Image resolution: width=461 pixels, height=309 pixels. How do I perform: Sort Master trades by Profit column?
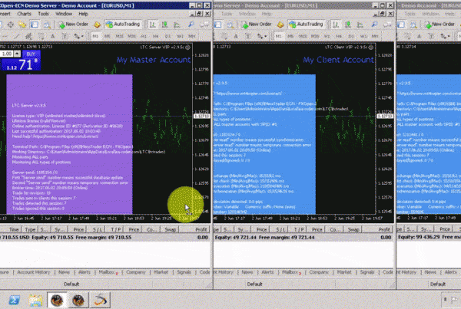(201, 229)
